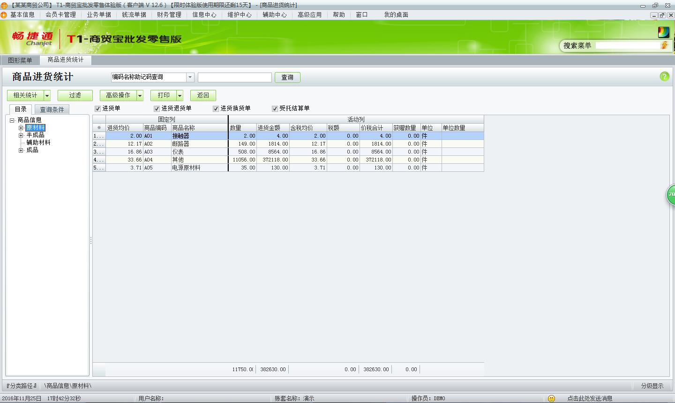Uncheck the 进货单 checkbox
675x403 pixels.
97,108
